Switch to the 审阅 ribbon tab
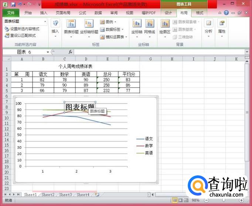The width and height of the screenshot is (252, 206). coord(114,13)
